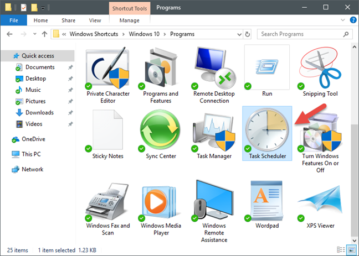Open the Manage tab
Screen dimensions: 359x256
point(129,20)
